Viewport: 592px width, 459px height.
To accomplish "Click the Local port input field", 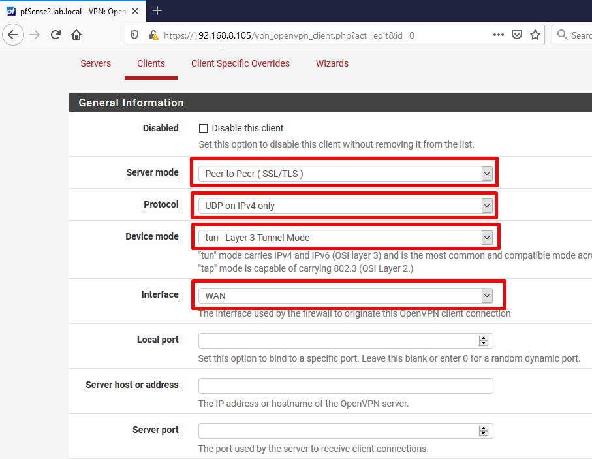I will (345, 341).
